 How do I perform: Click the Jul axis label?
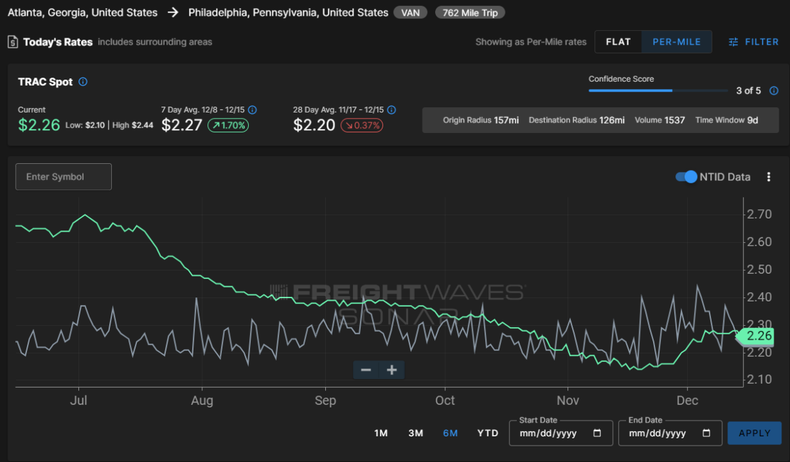point(79,401)
